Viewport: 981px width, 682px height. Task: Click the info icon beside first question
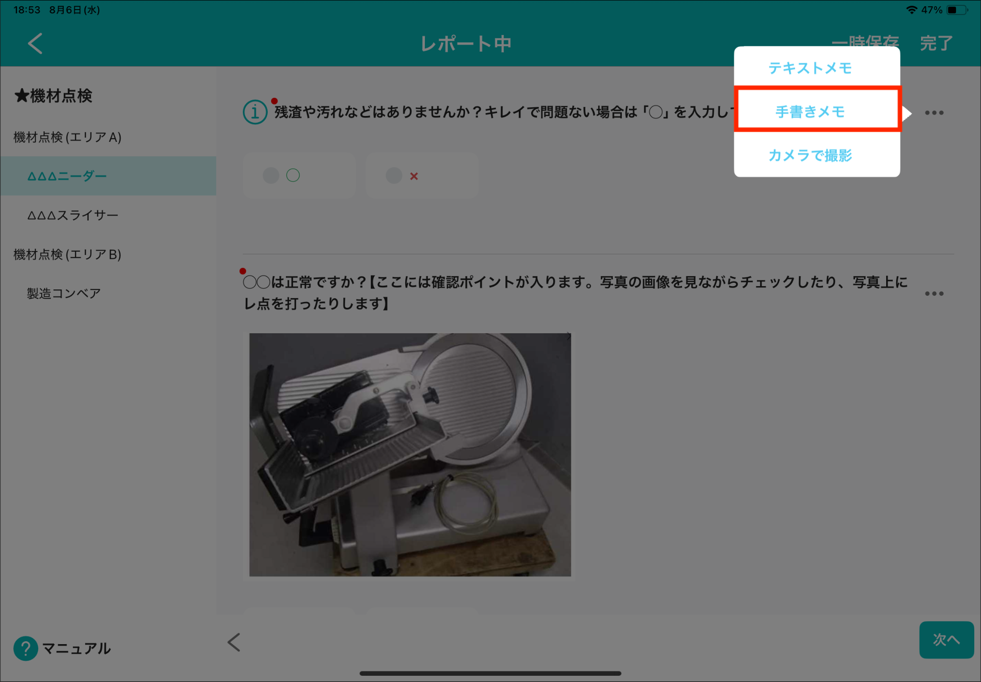point(255,112)
